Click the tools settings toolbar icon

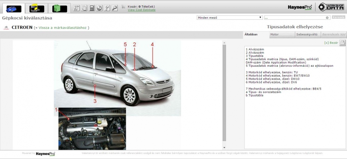click(76, 8)
